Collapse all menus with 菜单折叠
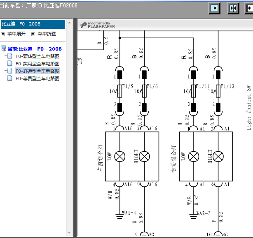Screen dimensions: 253x238 click(47, 34)
